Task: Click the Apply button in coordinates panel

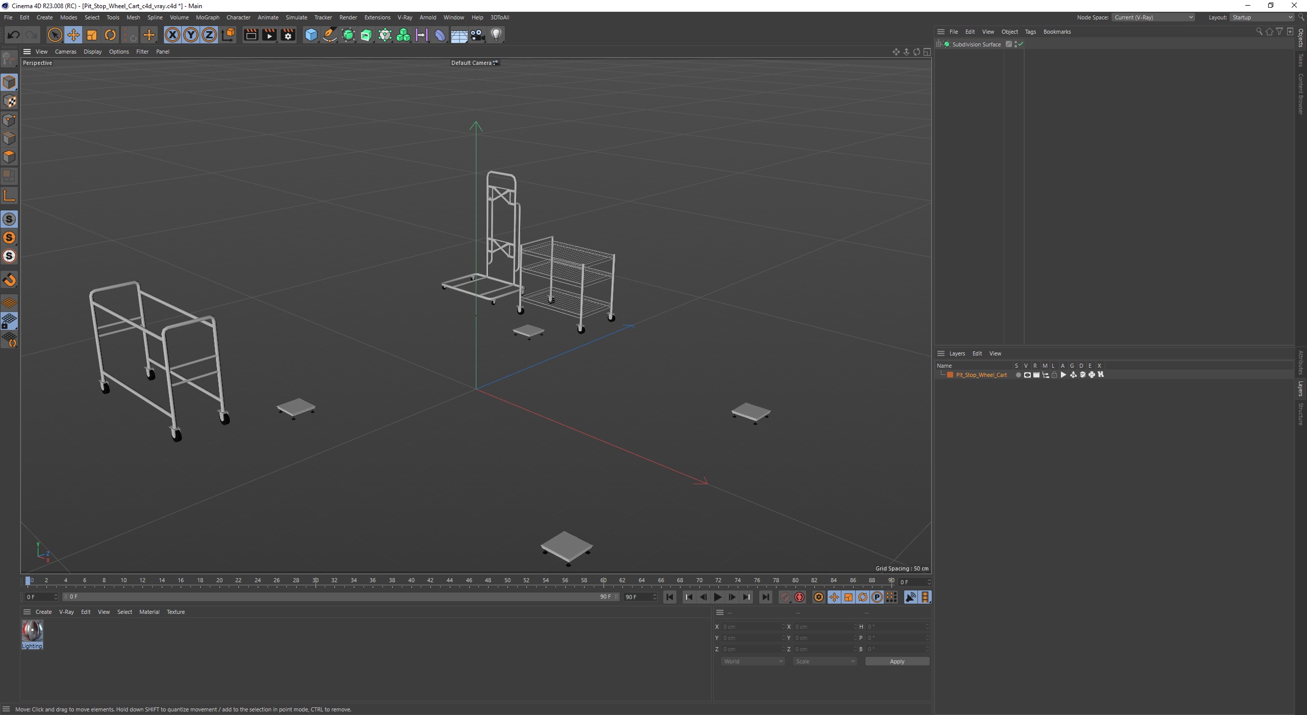Action: (x=897, y=661)
